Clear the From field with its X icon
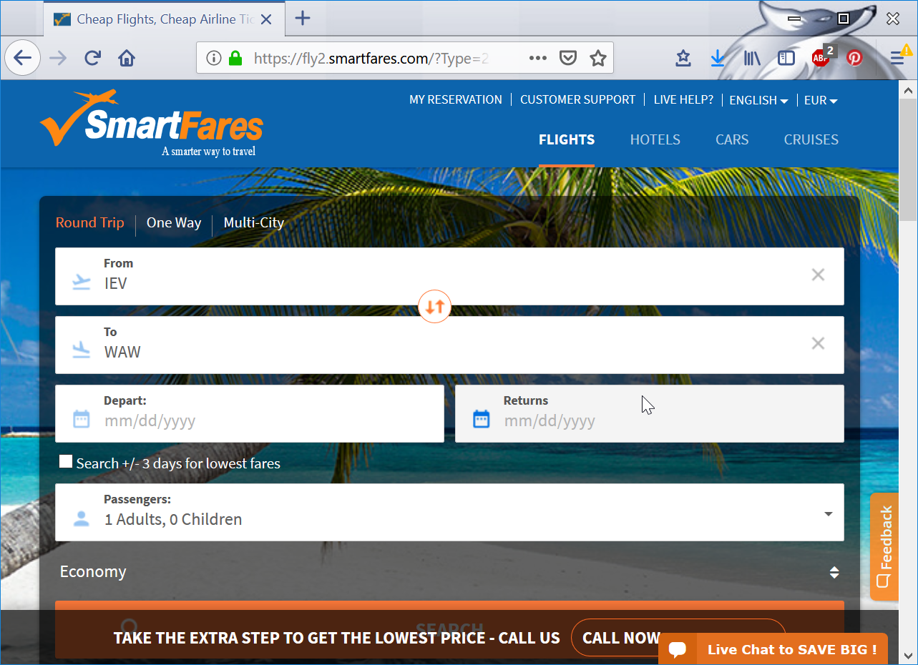Screen dimensions: 918x665 818,275
